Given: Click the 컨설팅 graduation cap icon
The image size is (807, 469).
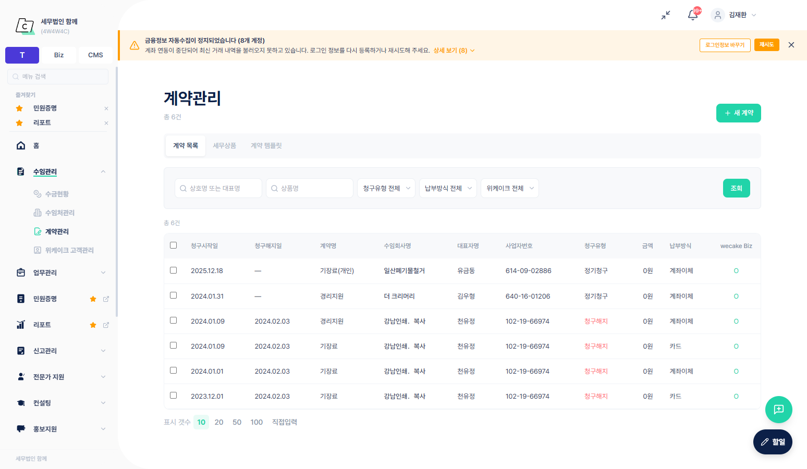Looking at the screenshot, I should point(21,403).
